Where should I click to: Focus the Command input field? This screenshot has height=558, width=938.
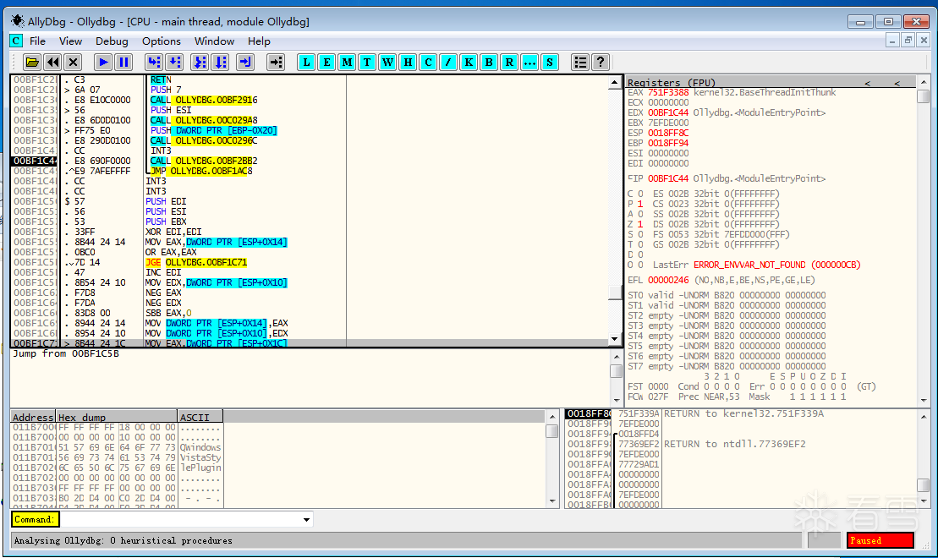pyautogui.click(x=181, y=520)
